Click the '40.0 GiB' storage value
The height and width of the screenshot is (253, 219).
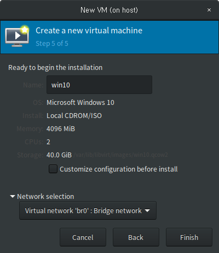point(59,155)
